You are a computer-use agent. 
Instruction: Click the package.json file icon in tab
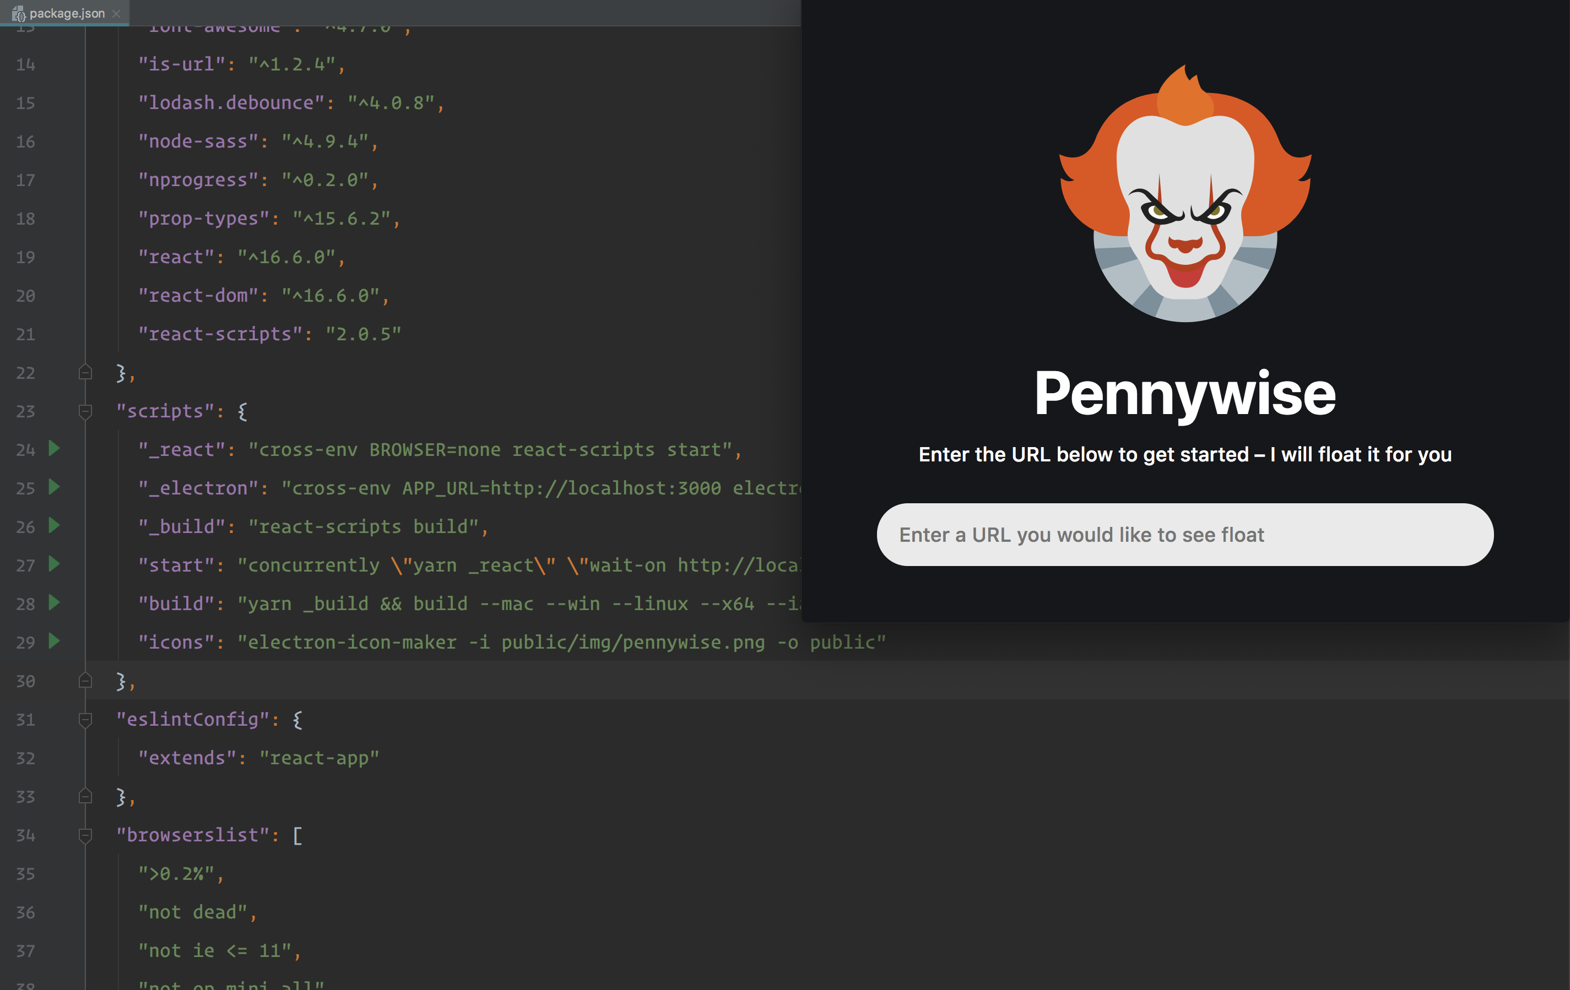(18, 14)
